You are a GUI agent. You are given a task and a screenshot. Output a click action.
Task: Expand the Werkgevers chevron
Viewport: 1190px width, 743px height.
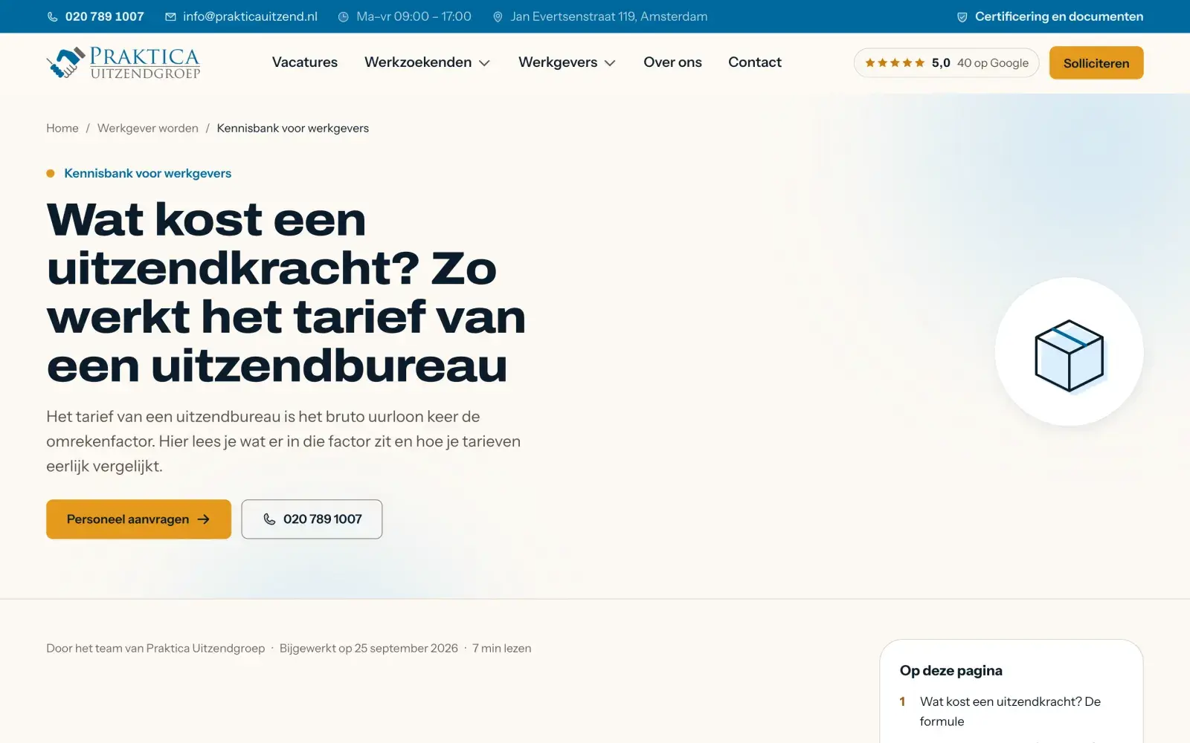(610, 63)
